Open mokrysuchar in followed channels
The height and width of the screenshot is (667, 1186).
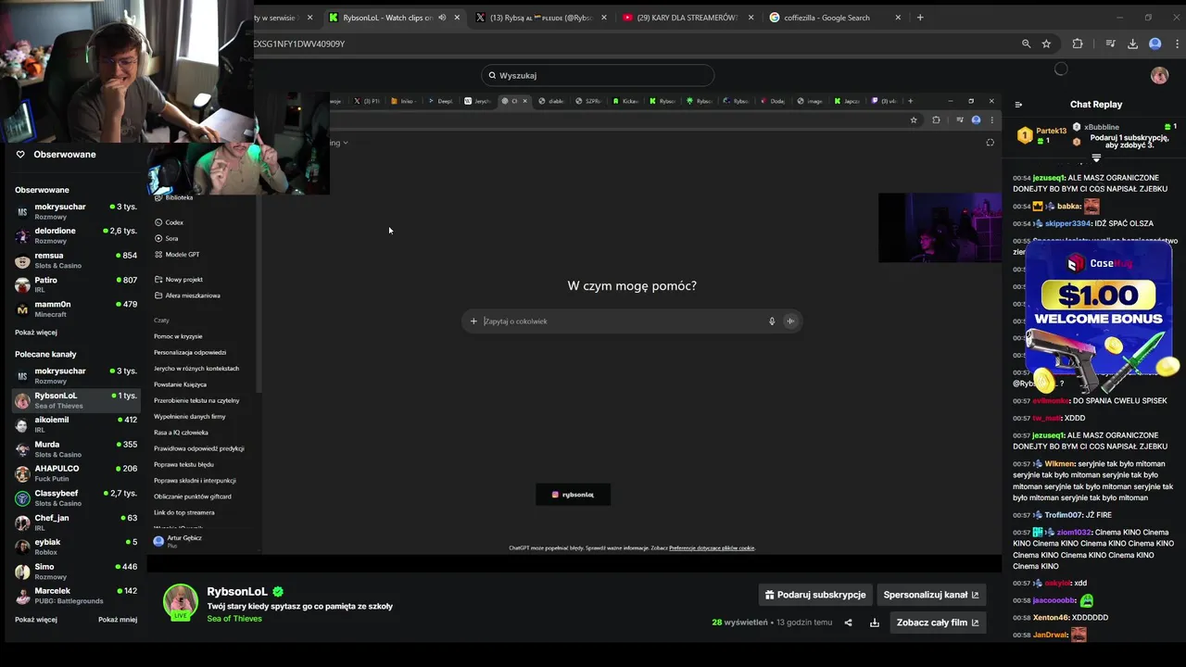coord(76,211)
